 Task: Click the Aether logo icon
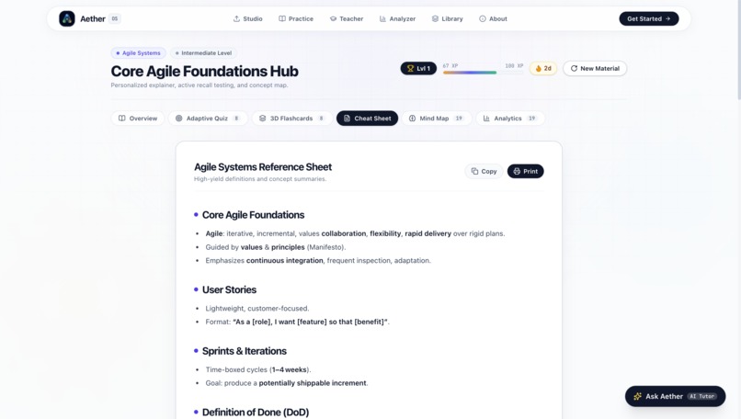[x=66, y=19]
